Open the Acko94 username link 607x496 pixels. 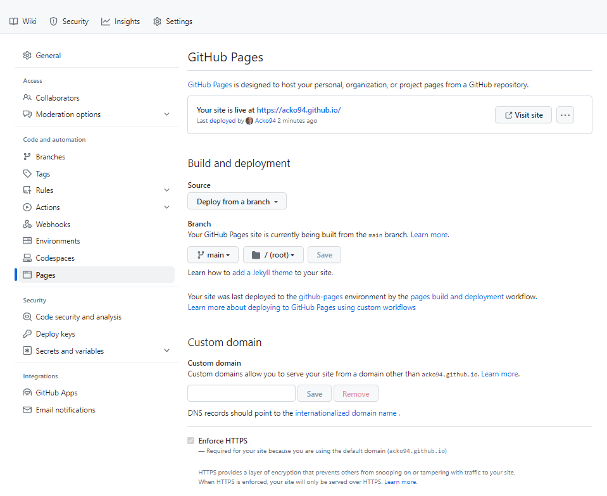pos(265,121)
